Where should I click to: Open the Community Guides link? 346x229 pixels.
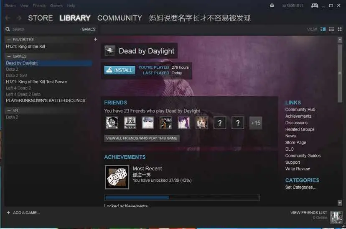pos(303,156)
